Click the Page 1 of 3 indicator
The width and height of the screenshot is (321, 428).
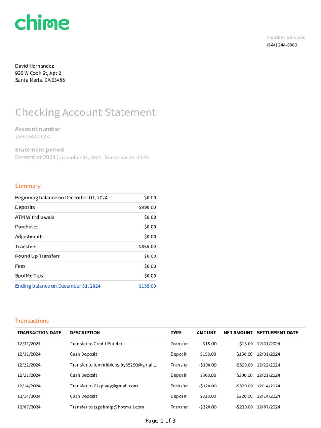160,421
